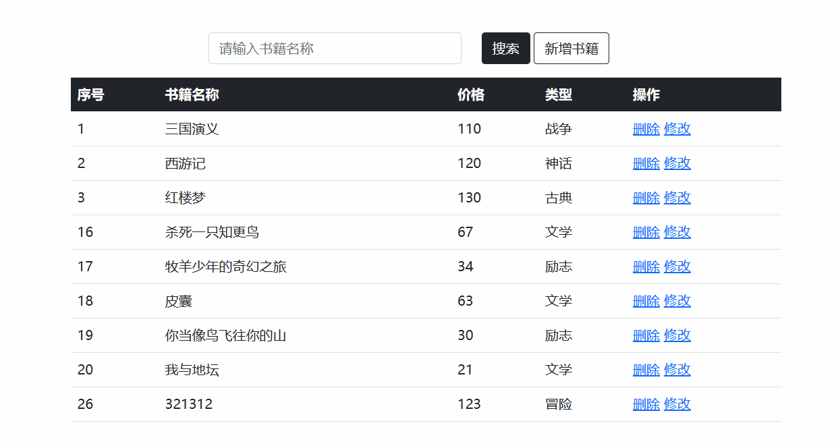Click 修改 for 你当像鸟飞往你的山
The width and height of the screenshot is (838, 446).
tap(677, 335)
